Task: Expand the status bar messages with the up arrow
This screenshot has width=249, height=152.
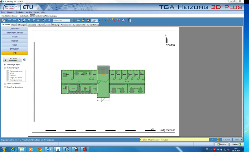Action: point(212,140)
